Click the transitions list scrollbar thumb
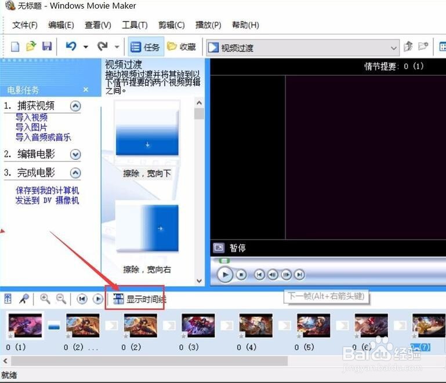Viewport: 446px width, 383px height. pos(200,114)
